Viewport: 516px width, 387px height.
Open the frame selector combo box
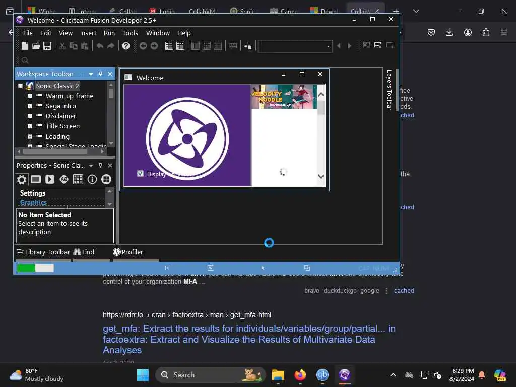point(295,46)
